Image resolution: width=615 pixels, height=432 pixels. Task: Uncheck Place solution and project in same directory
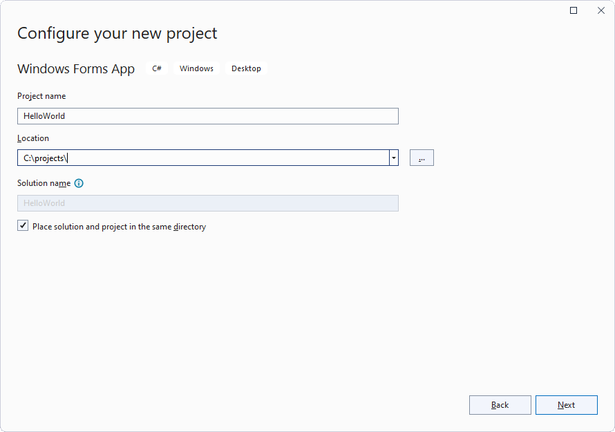23,225
